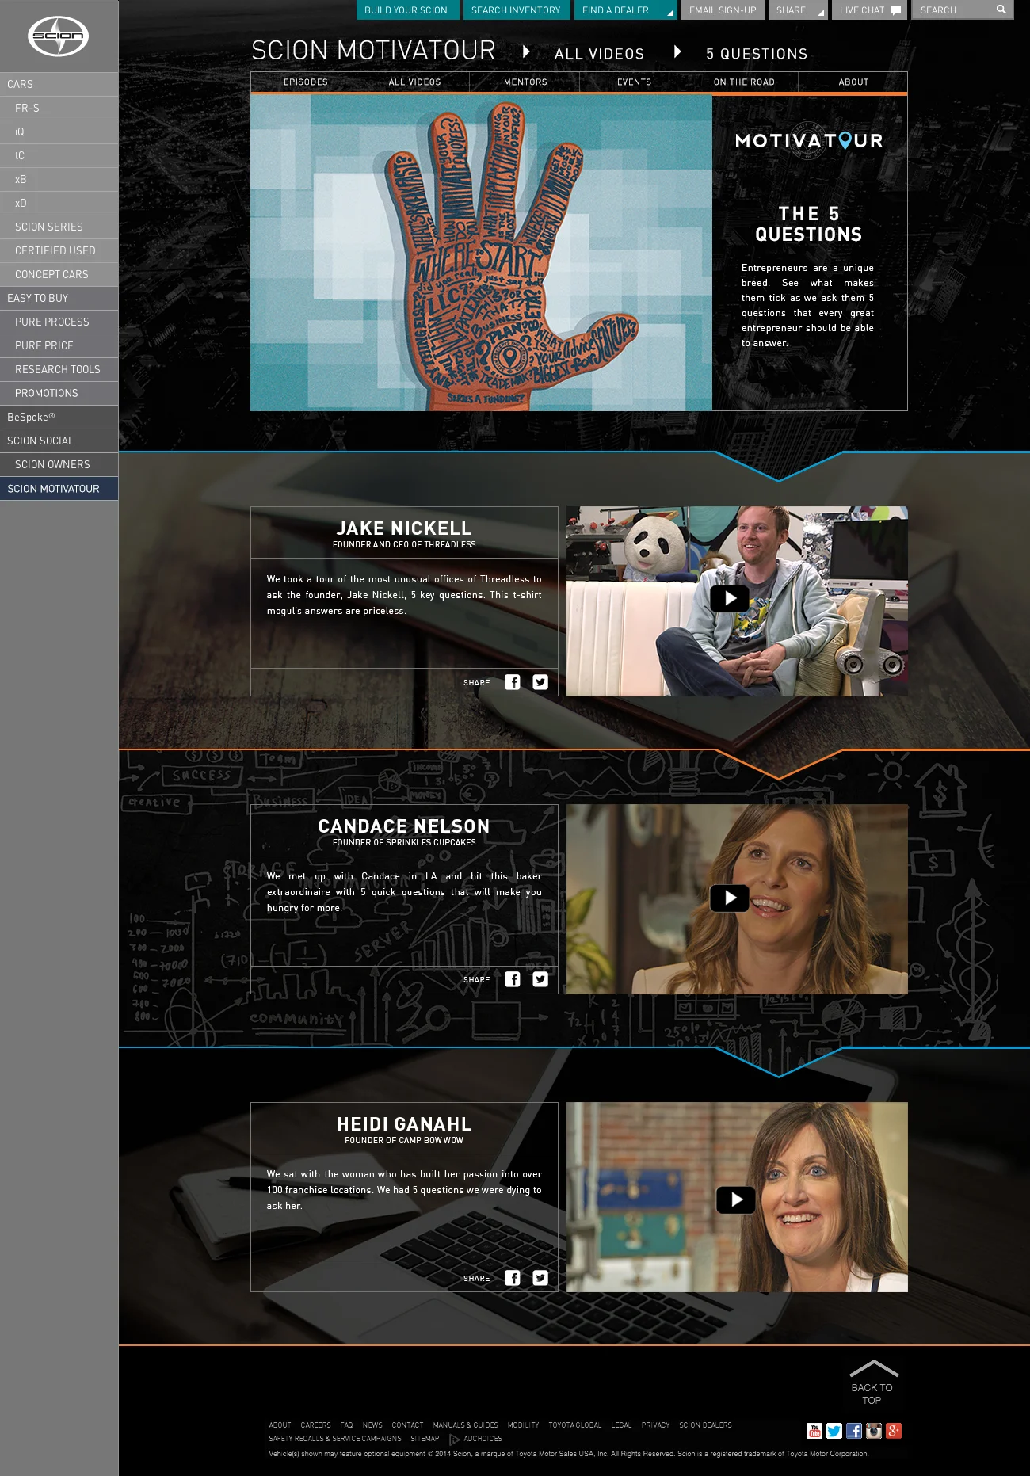The image size is (1030, 1476).
Task: Open the On The Road tab
Action: point(744,82)
